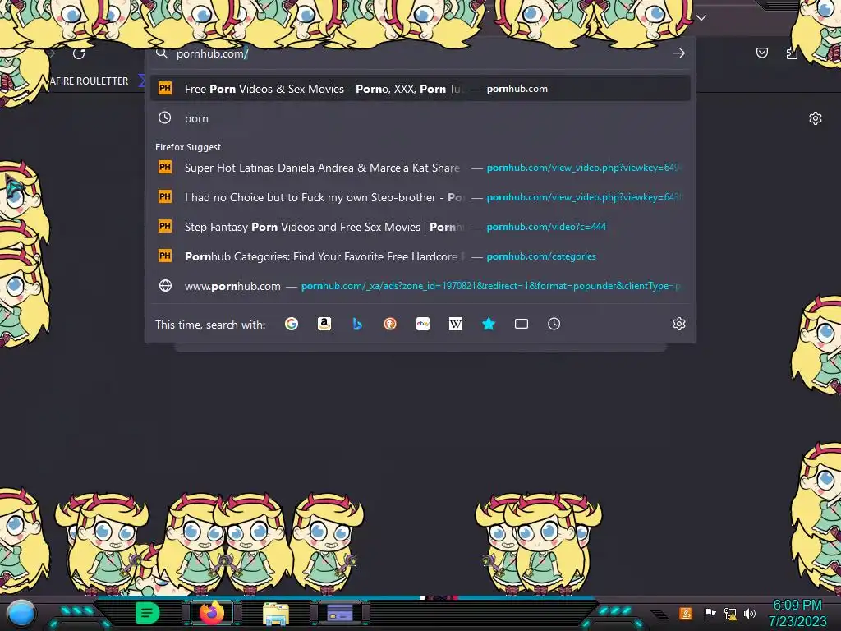Click the 'This time, search with:' label
The width and height of the screenshot is (841, 631).
tap(210, 325)
